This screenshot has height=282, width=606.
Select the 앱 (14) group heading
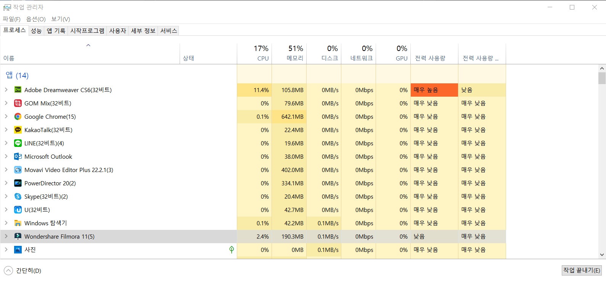pos(17,75)
